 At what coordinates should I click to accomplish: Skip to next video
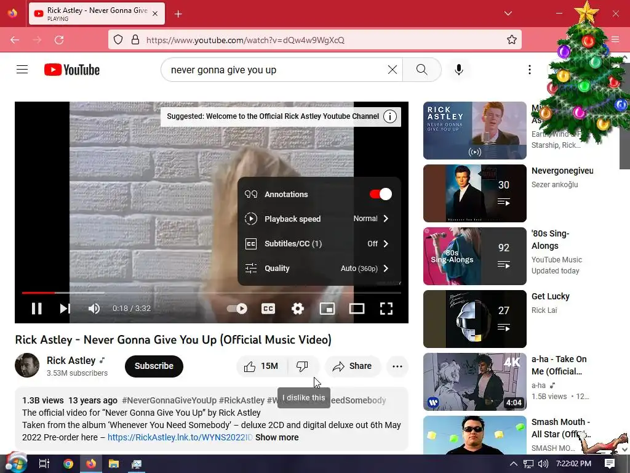coord(65,309)
